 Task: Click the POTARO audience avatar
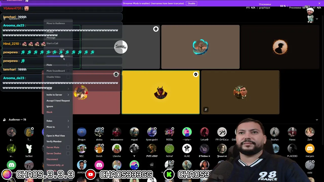coord(152,149)
